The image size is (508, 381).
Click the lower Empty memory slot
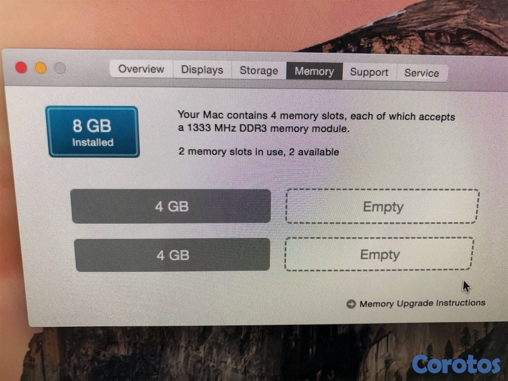coord(379,254)
